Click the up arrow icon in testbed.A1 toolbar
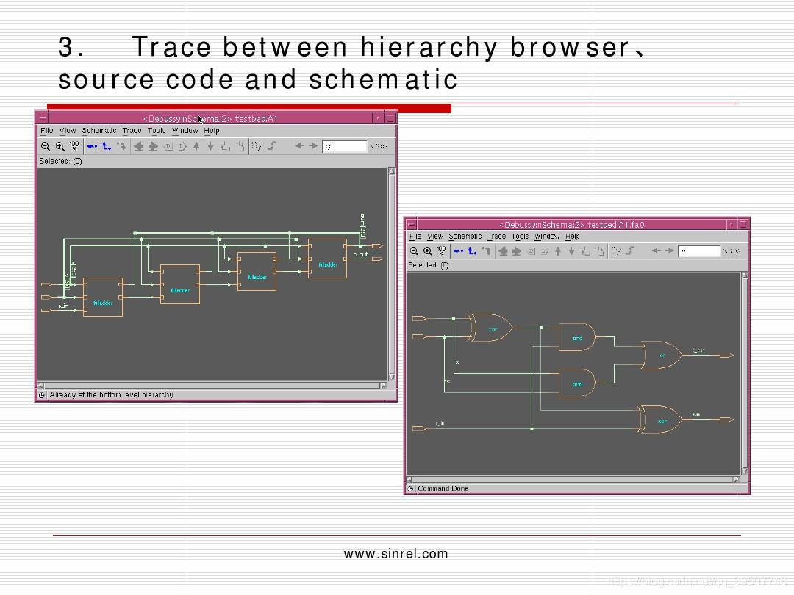Screen dimensions: 794x595 pos(196,146)
